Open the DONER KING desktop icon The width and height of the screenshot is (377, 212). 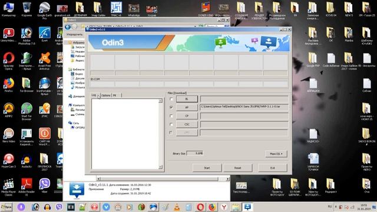[206, 9]
